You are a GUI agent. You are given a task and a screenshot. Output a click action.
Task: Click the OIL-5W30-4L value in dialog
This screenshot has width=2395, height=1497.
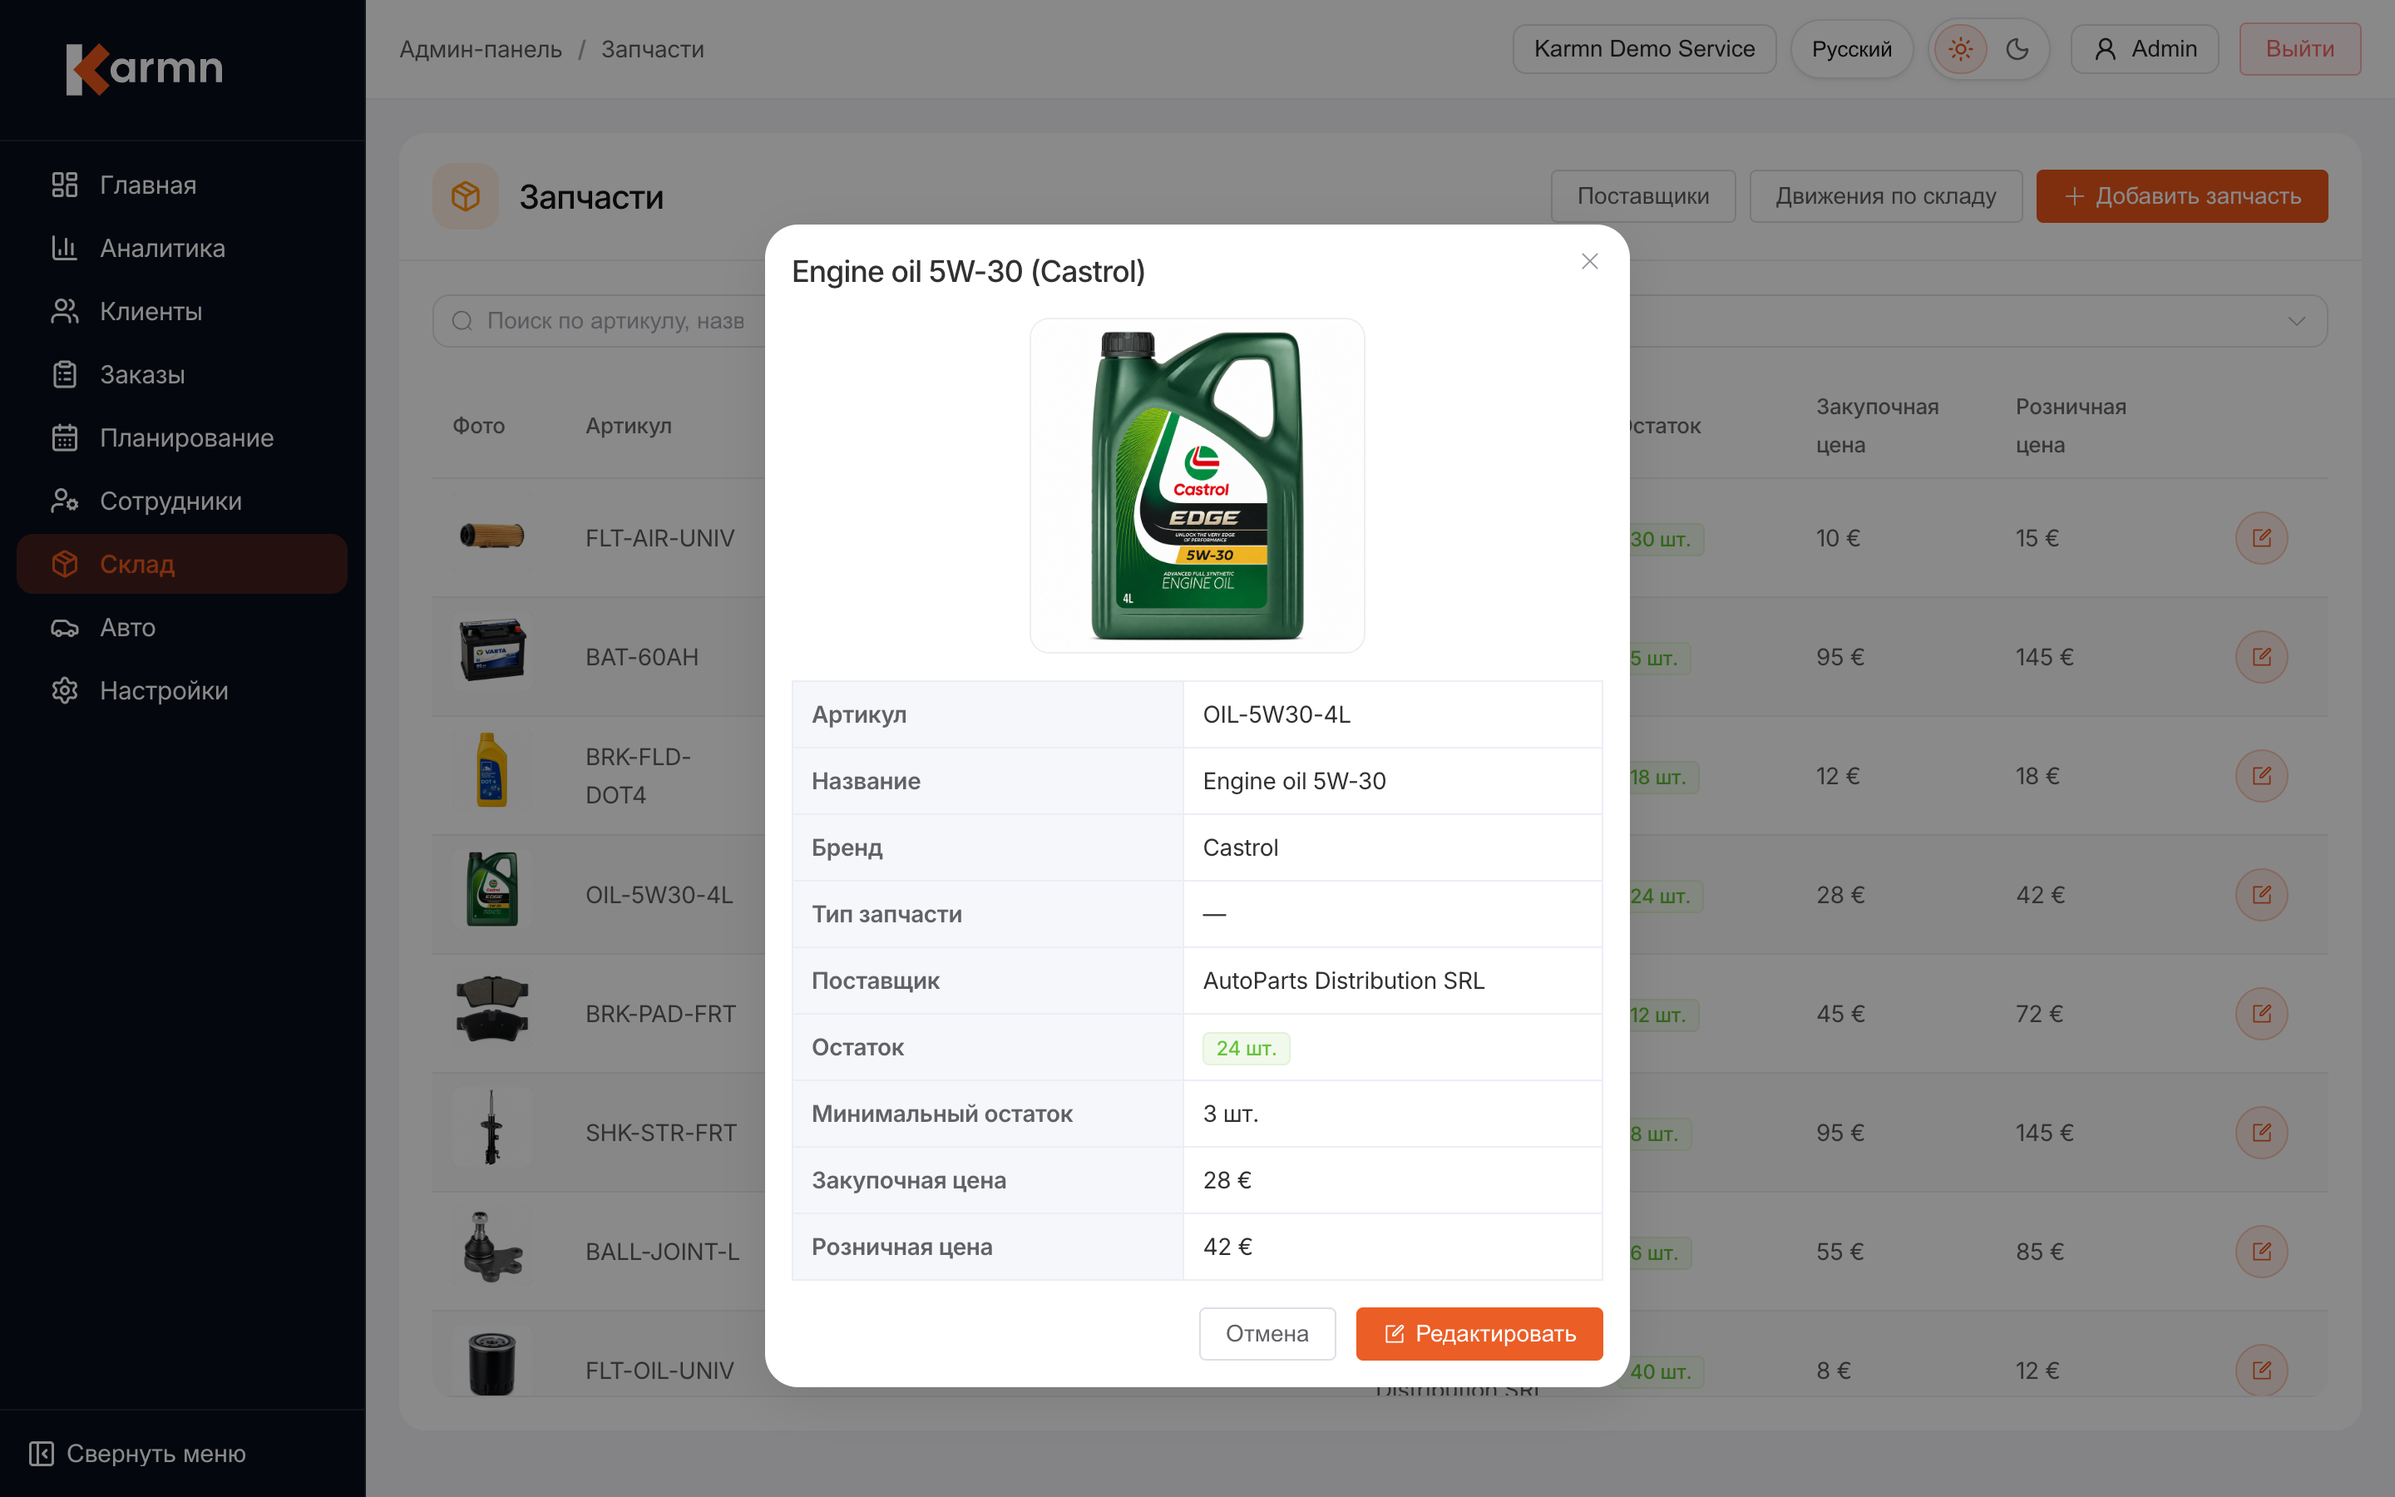pyautogui.click(x=1277, y=715)
